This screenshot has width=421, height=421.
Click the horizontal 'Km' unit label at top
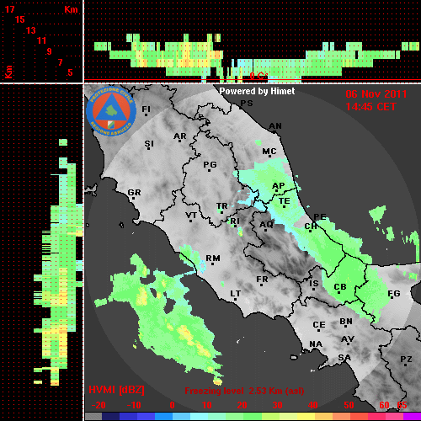pos(71,9)
